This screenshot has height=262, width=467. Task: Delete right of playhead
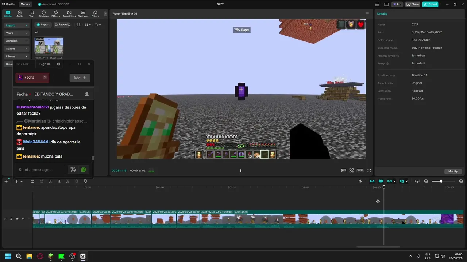[68, 181]
